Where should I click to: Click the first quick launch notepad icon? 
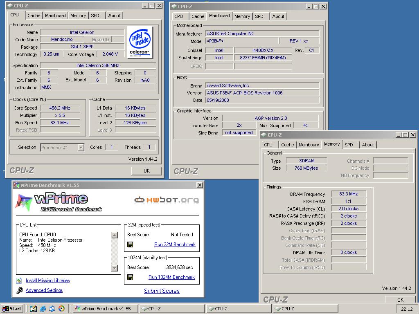(x=34, y=309)
